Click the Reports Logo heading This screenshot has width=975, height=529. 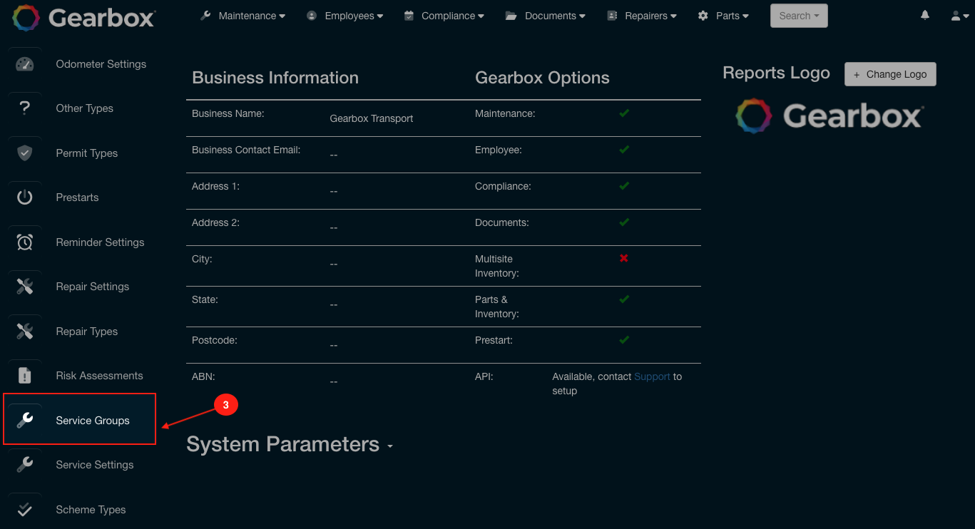tap(776, 73)
